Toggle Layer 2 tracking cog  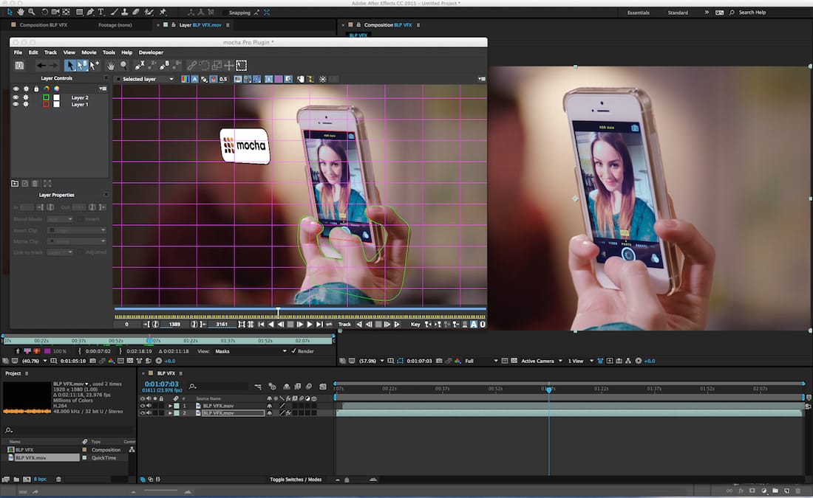[x=25, y=97]
